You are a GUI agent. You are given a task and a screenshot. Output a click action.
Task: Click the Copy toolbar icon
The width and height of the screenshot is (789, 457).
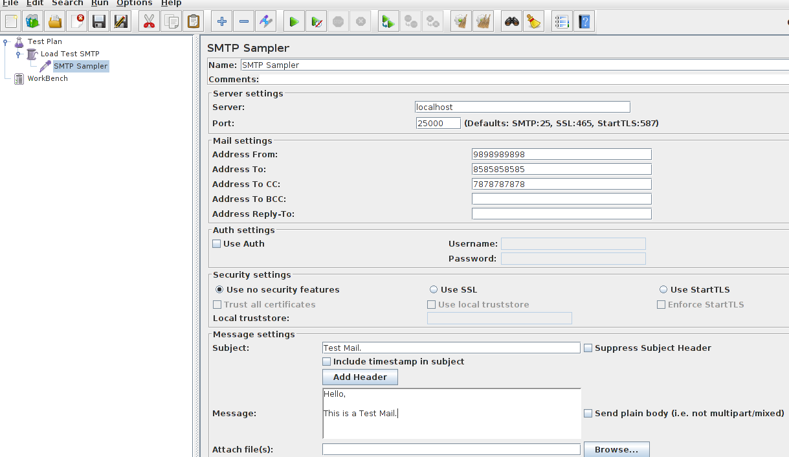click(x=171, y=21)
